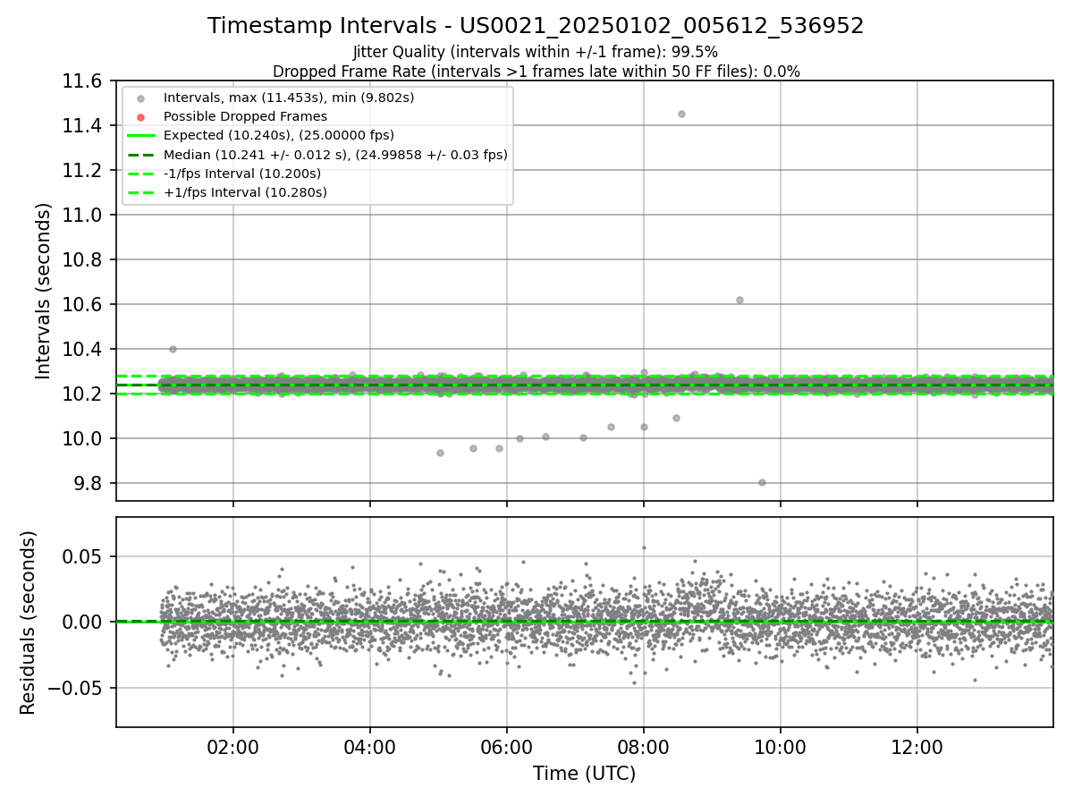The height and width of the screenshot is (805, 1073).
Task: Click the 06:00 x-axis tick label
Action: point(507,748)
